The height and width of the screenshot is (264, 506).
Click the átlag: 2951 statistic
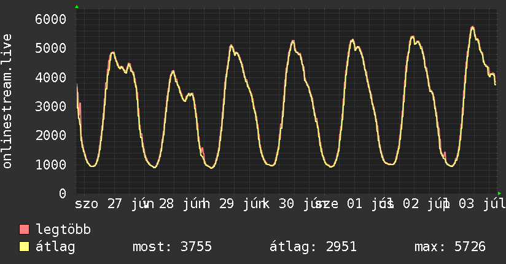[313, 247]
